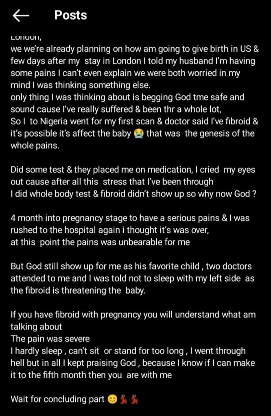Tap the line starting 'Did some test & they placed'
The width and height of the screenshot is (271, 416).
click(x=133, y=170)
